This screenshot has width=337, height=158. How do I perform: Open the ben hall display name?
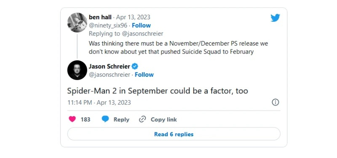point(100,17)
